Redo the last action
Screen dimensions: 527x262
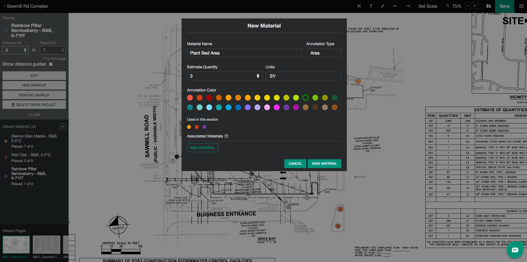tap(408, 6)
